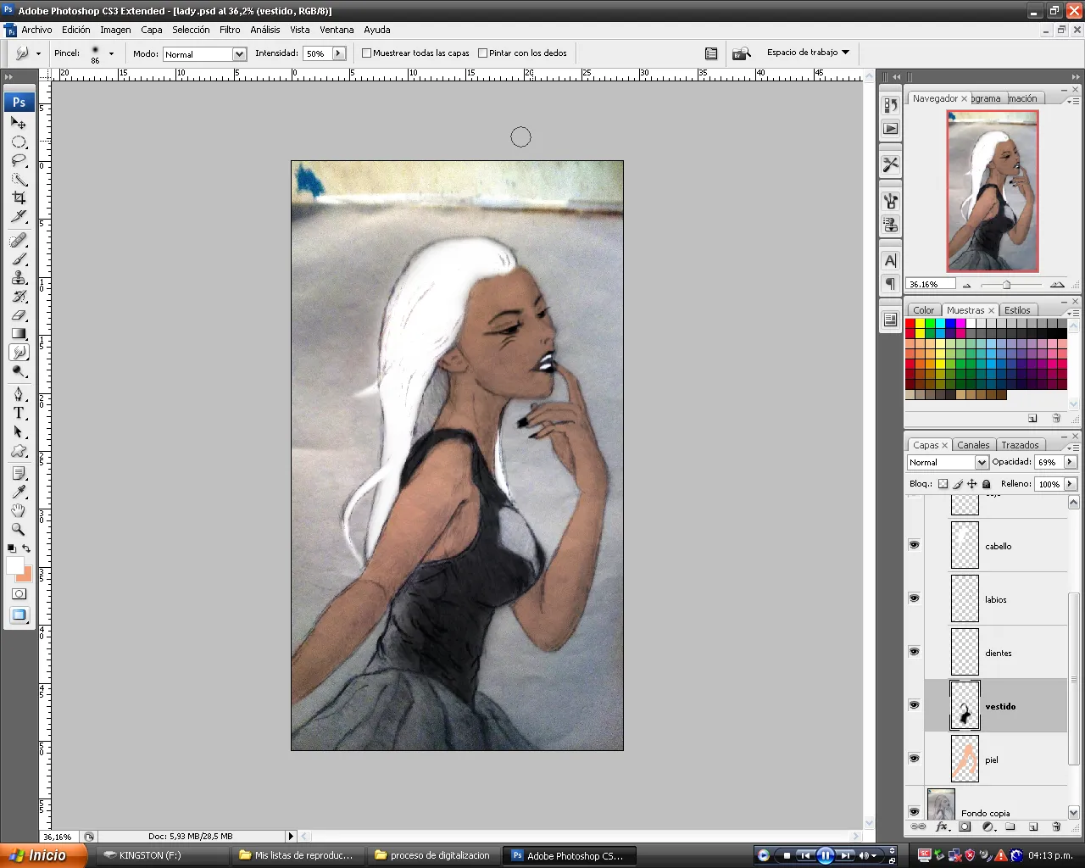Open proceso de digitalizacion taskbar window
This screenshot has height=868, width=1085.
click(x=432, y=855)
